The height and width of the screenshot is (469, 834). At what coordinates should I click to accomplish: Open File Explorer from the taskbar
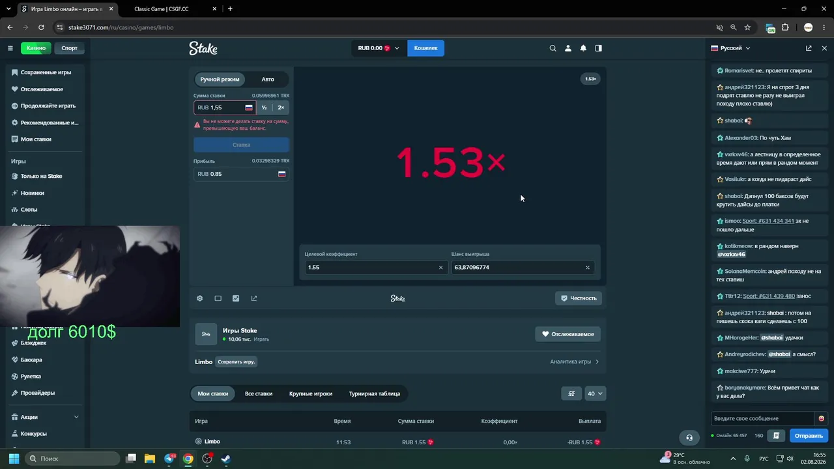point(150,459)
